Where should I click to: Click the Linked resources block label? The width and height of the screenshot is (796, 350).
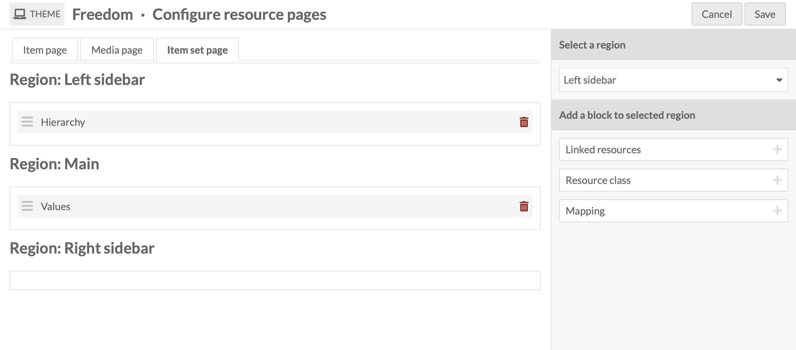603,149
